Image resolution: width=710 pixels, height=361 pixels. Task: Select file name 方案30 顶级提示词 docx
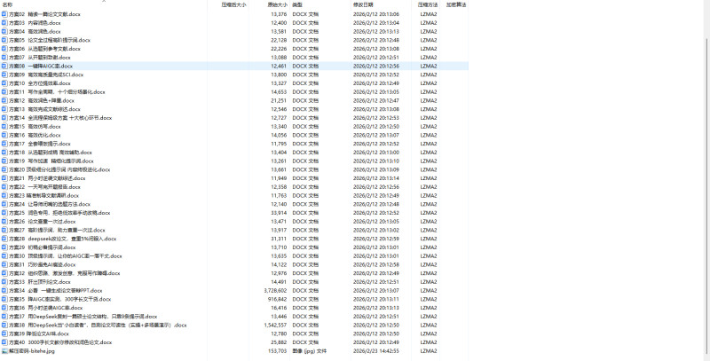66,256
